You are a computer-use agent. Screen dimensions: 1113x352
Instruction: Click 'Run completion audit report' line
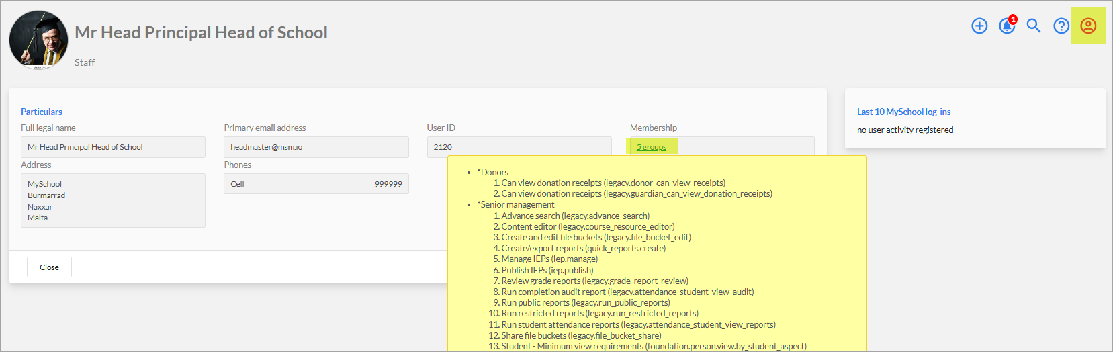627,292
